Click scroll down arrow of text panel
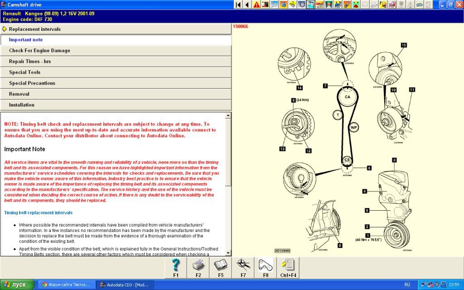This screenshot has height=290, width=464. 228,253
